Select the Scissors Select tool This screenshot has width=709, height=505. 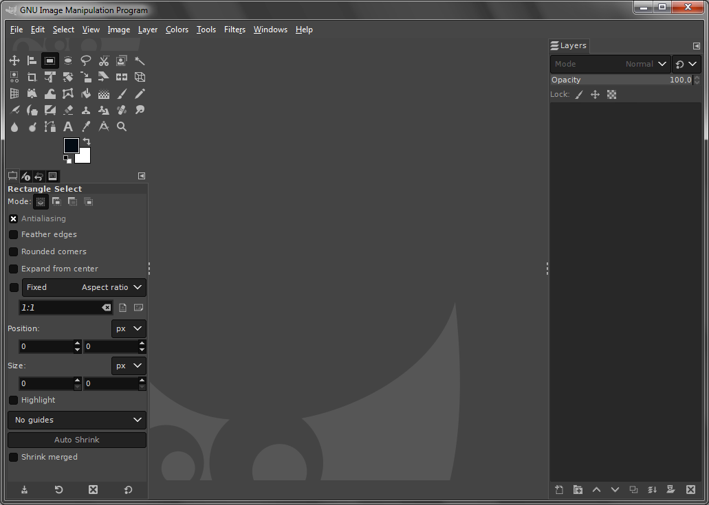pyautogui.click(x=104, y=60)
